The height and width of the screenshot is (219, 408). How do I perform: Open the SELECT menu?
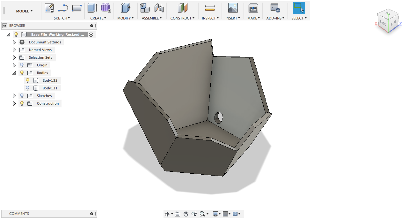299,18
